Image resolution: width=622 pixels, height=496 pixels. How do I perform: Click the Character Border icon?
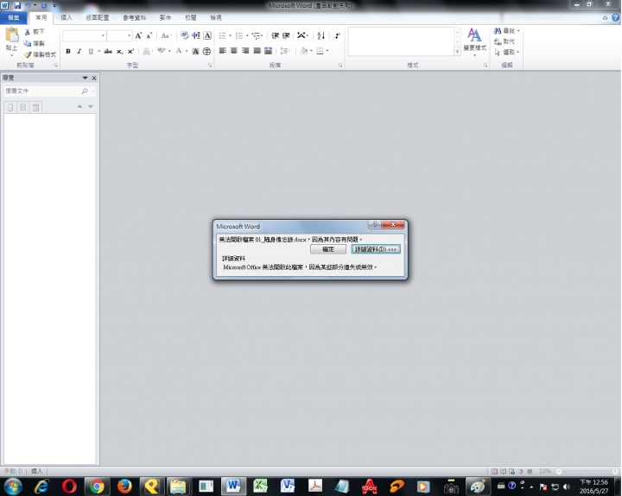point(207,35)
